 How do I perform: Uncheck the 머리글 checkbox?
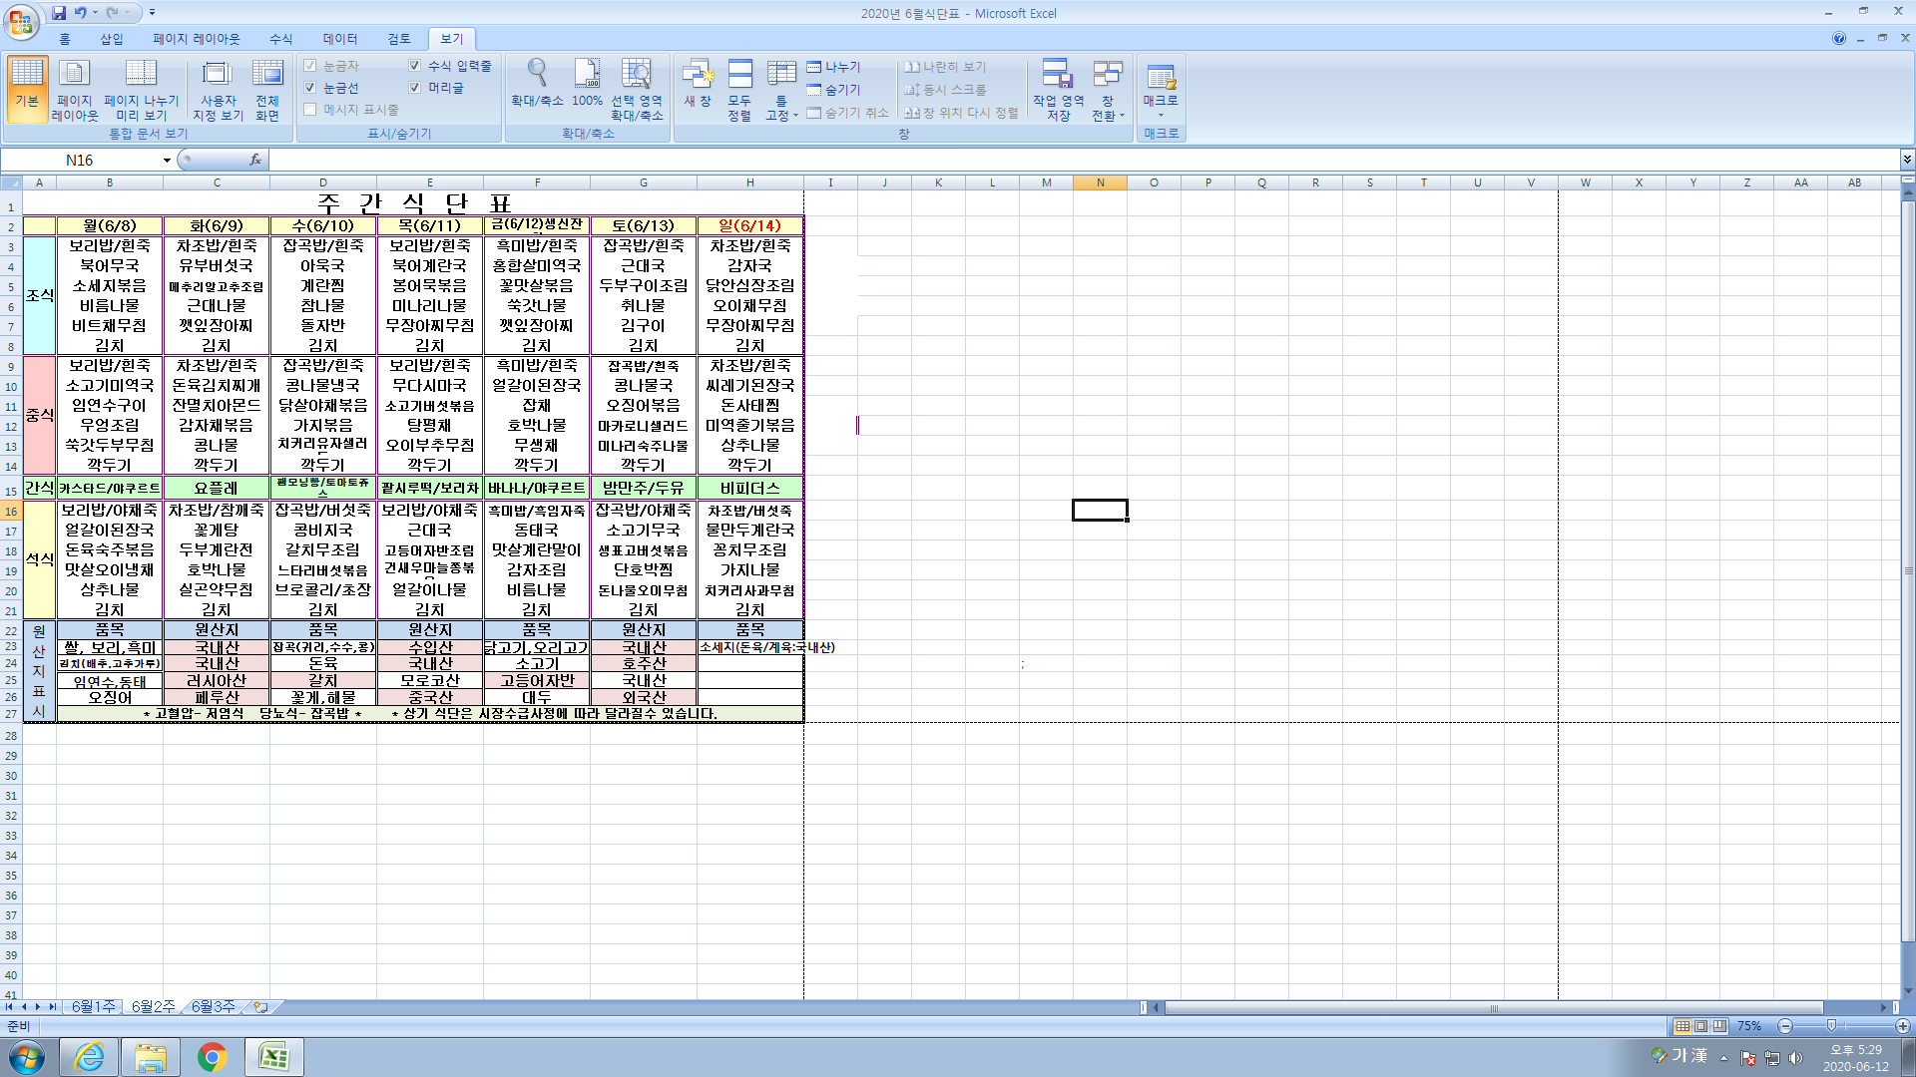coord(415,88)
